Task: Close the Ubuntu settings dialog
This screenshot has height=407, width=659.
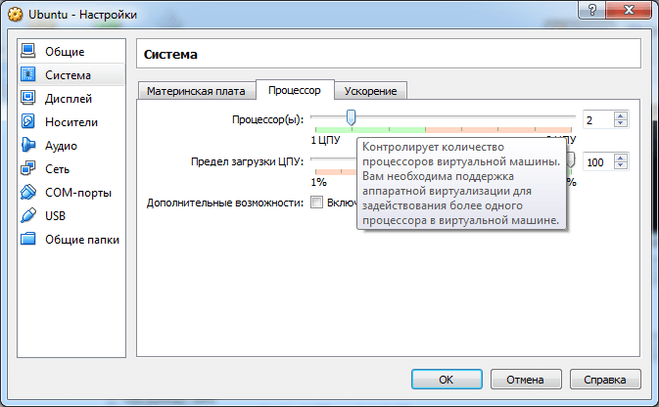Action: click(x=629, y=10)
